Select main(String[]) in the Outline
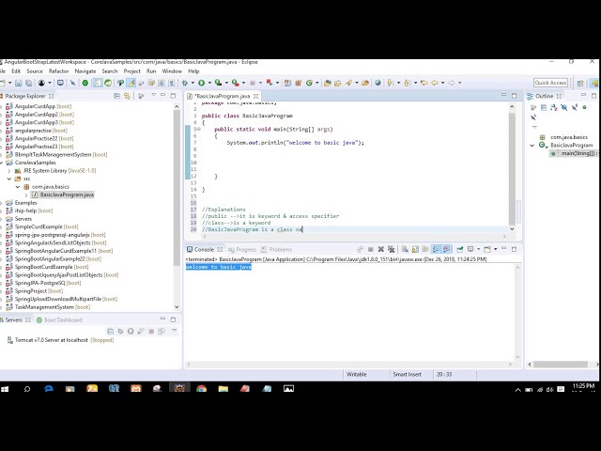Screen dimensions: 601x451 click(x=575, y=153)
